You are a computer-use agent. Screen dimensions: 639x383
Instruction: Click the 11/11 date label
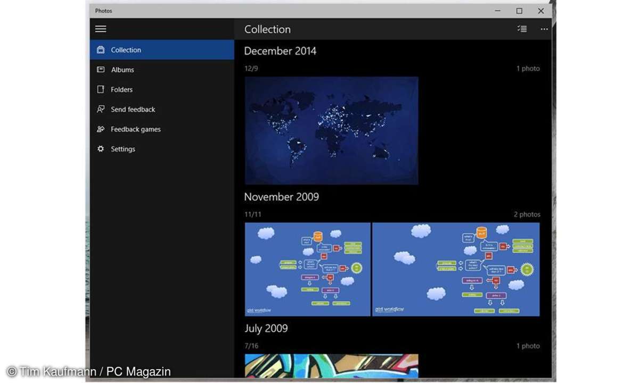click(252, 214)
